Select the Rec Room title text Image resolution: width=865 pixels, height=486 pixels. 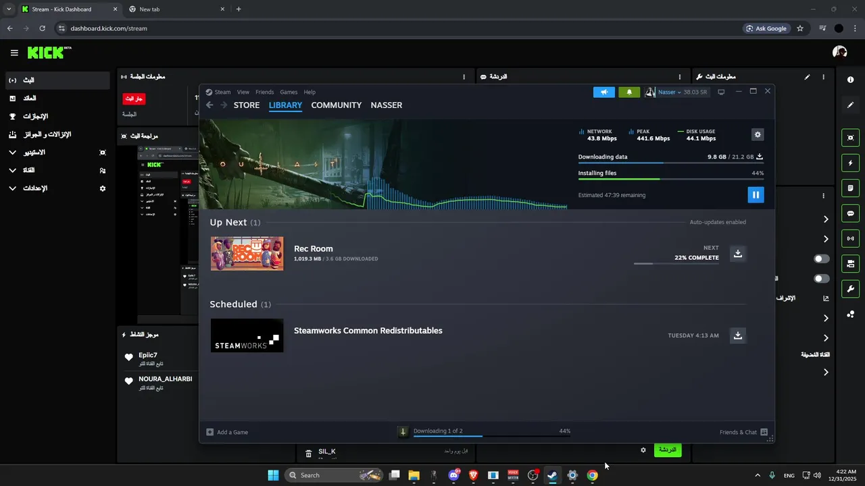point(314,248)
